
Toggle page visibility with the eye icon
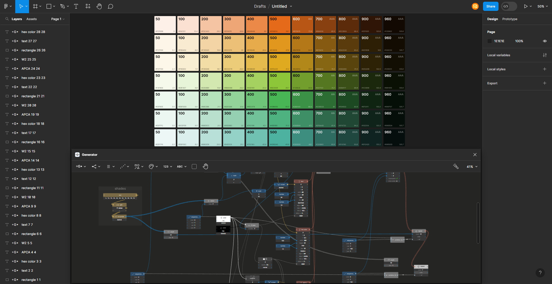click(545, 41)
